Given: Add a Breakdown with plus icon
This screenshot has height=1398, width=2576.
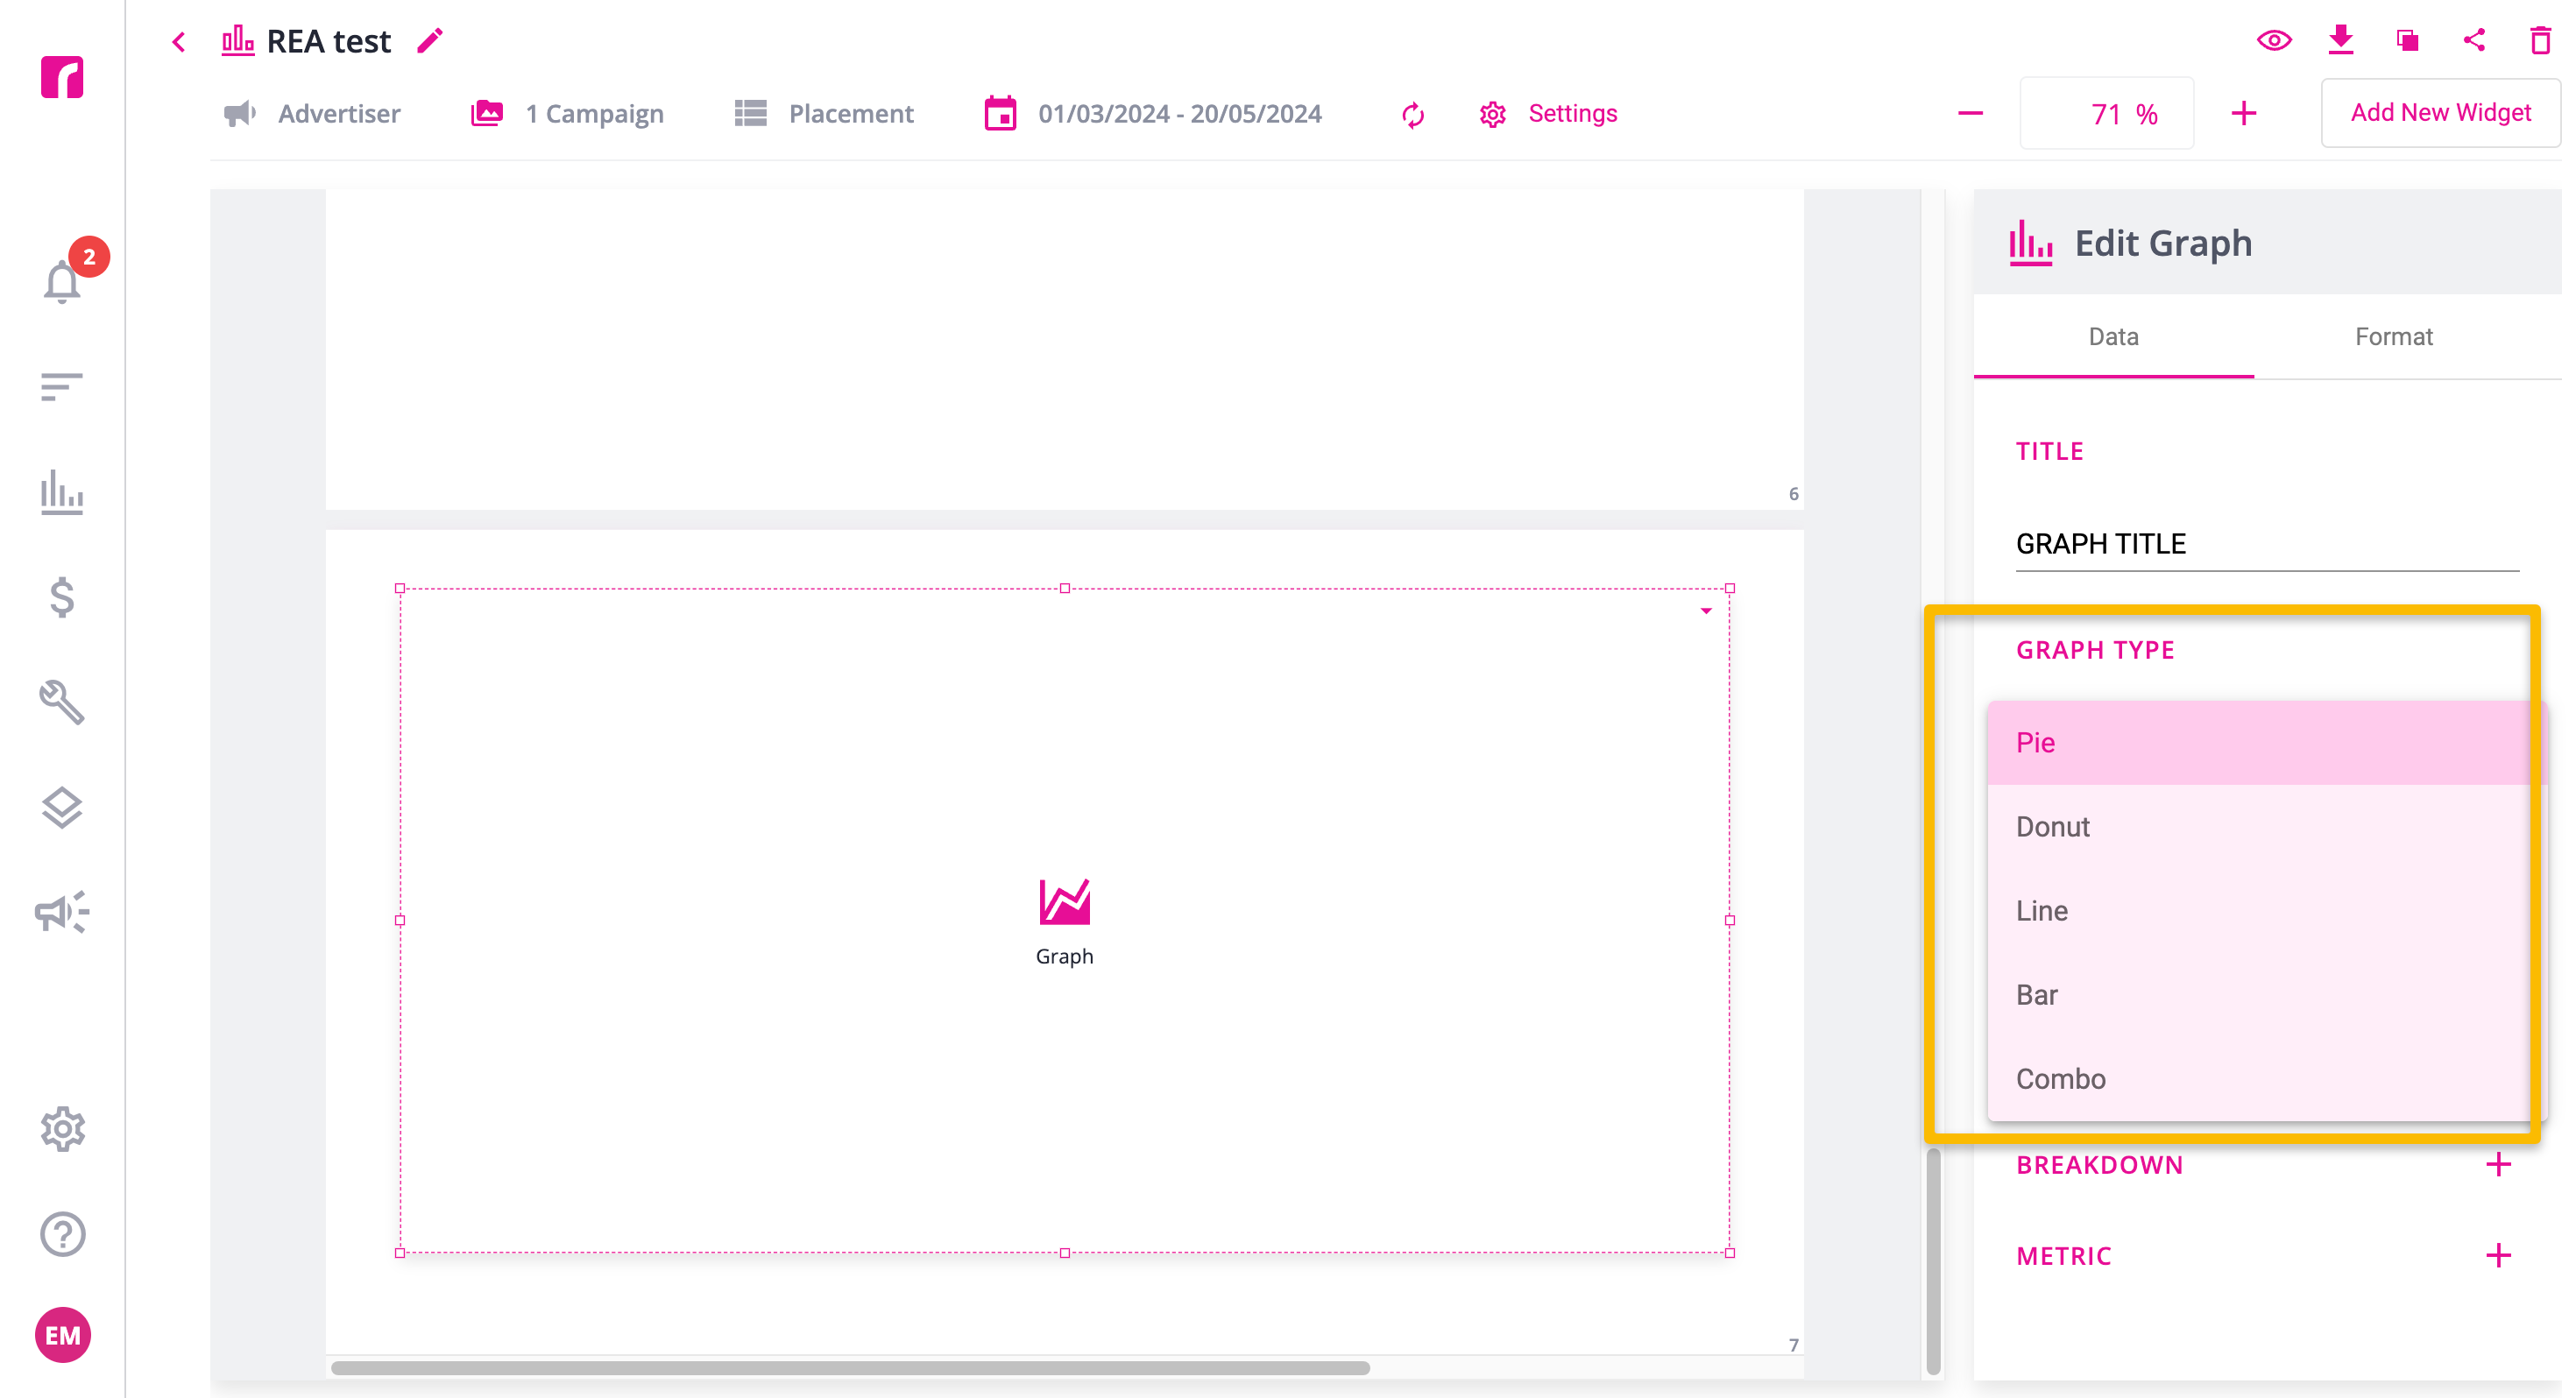Looking at the screenshot, I should coord(2498,1164).
